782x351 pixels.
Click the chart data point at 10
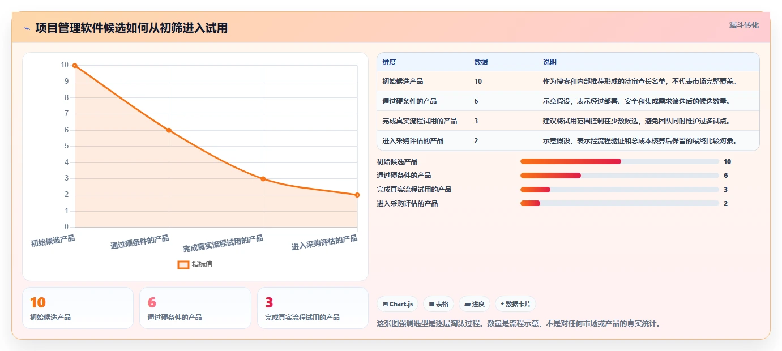pyautogui.click(x=75, y=66)
